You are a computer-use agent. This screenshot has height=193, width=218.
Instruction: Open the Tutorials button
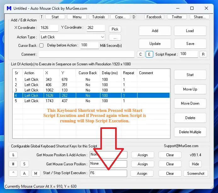tap(98, 17)
